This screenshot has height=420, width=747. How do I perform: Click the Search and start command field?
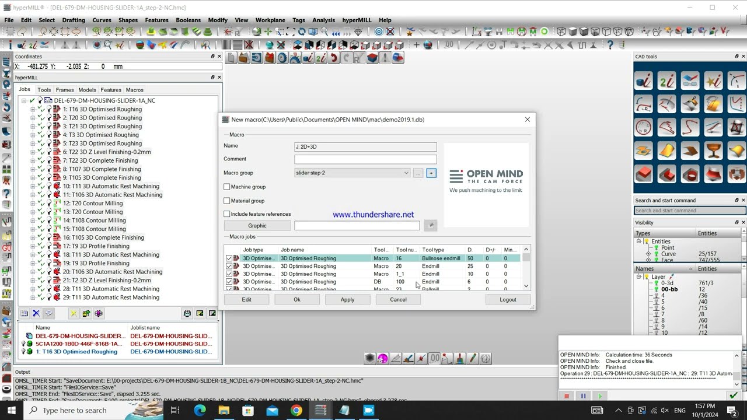(x=689, y=211)
